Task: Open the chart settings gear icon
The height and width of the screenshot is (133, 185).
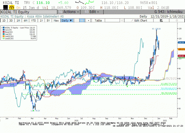Action: click(x=177, y=21)
